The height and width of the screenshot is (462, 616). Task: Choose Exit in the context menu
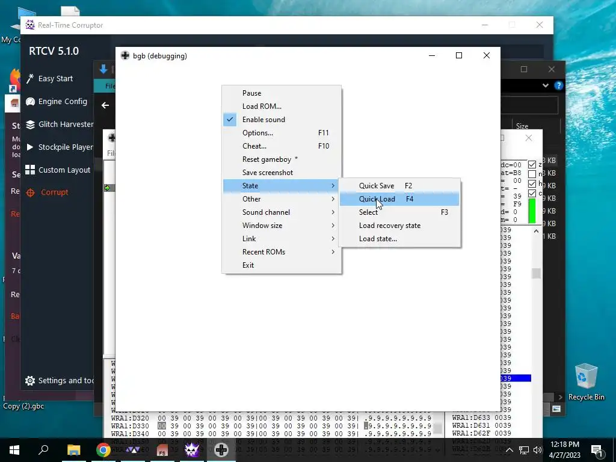pyautogui.click(x=282, y=265)
